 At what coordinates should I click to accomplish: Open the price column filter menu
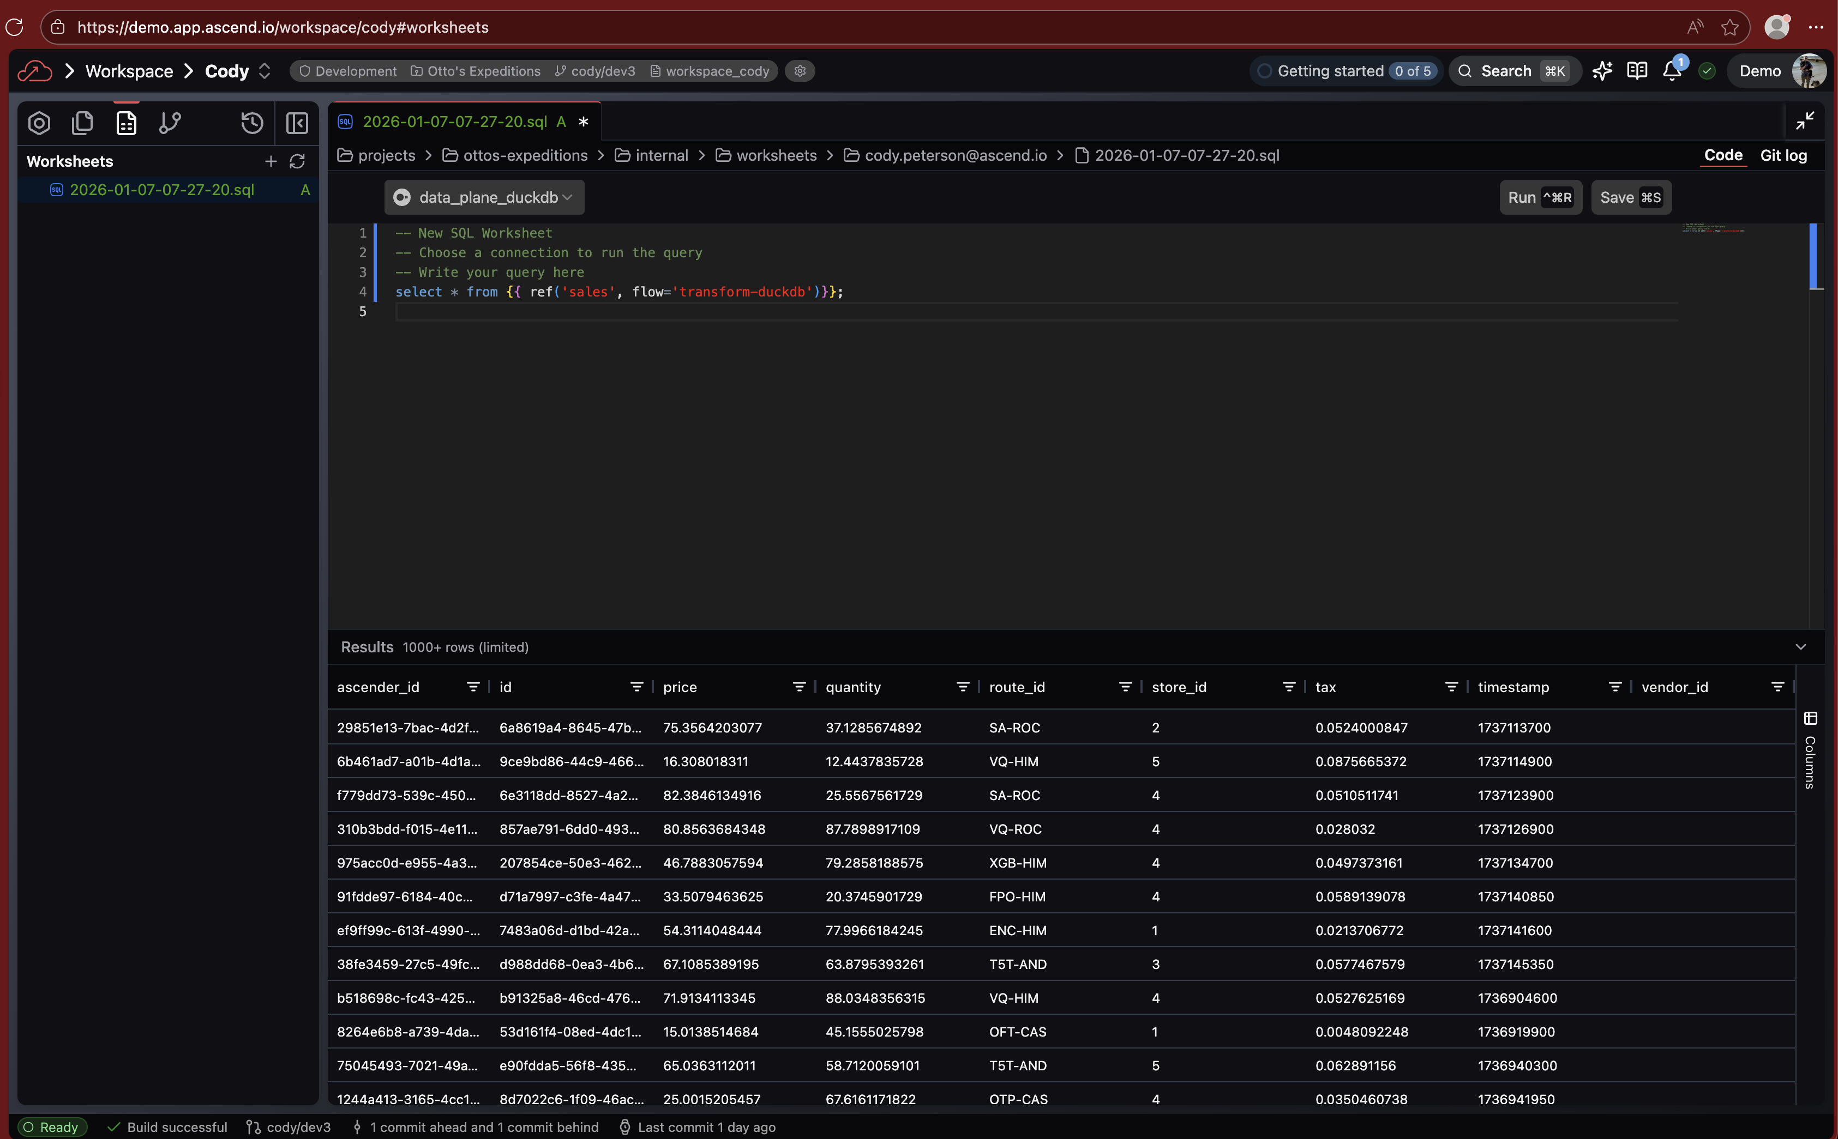799,687
